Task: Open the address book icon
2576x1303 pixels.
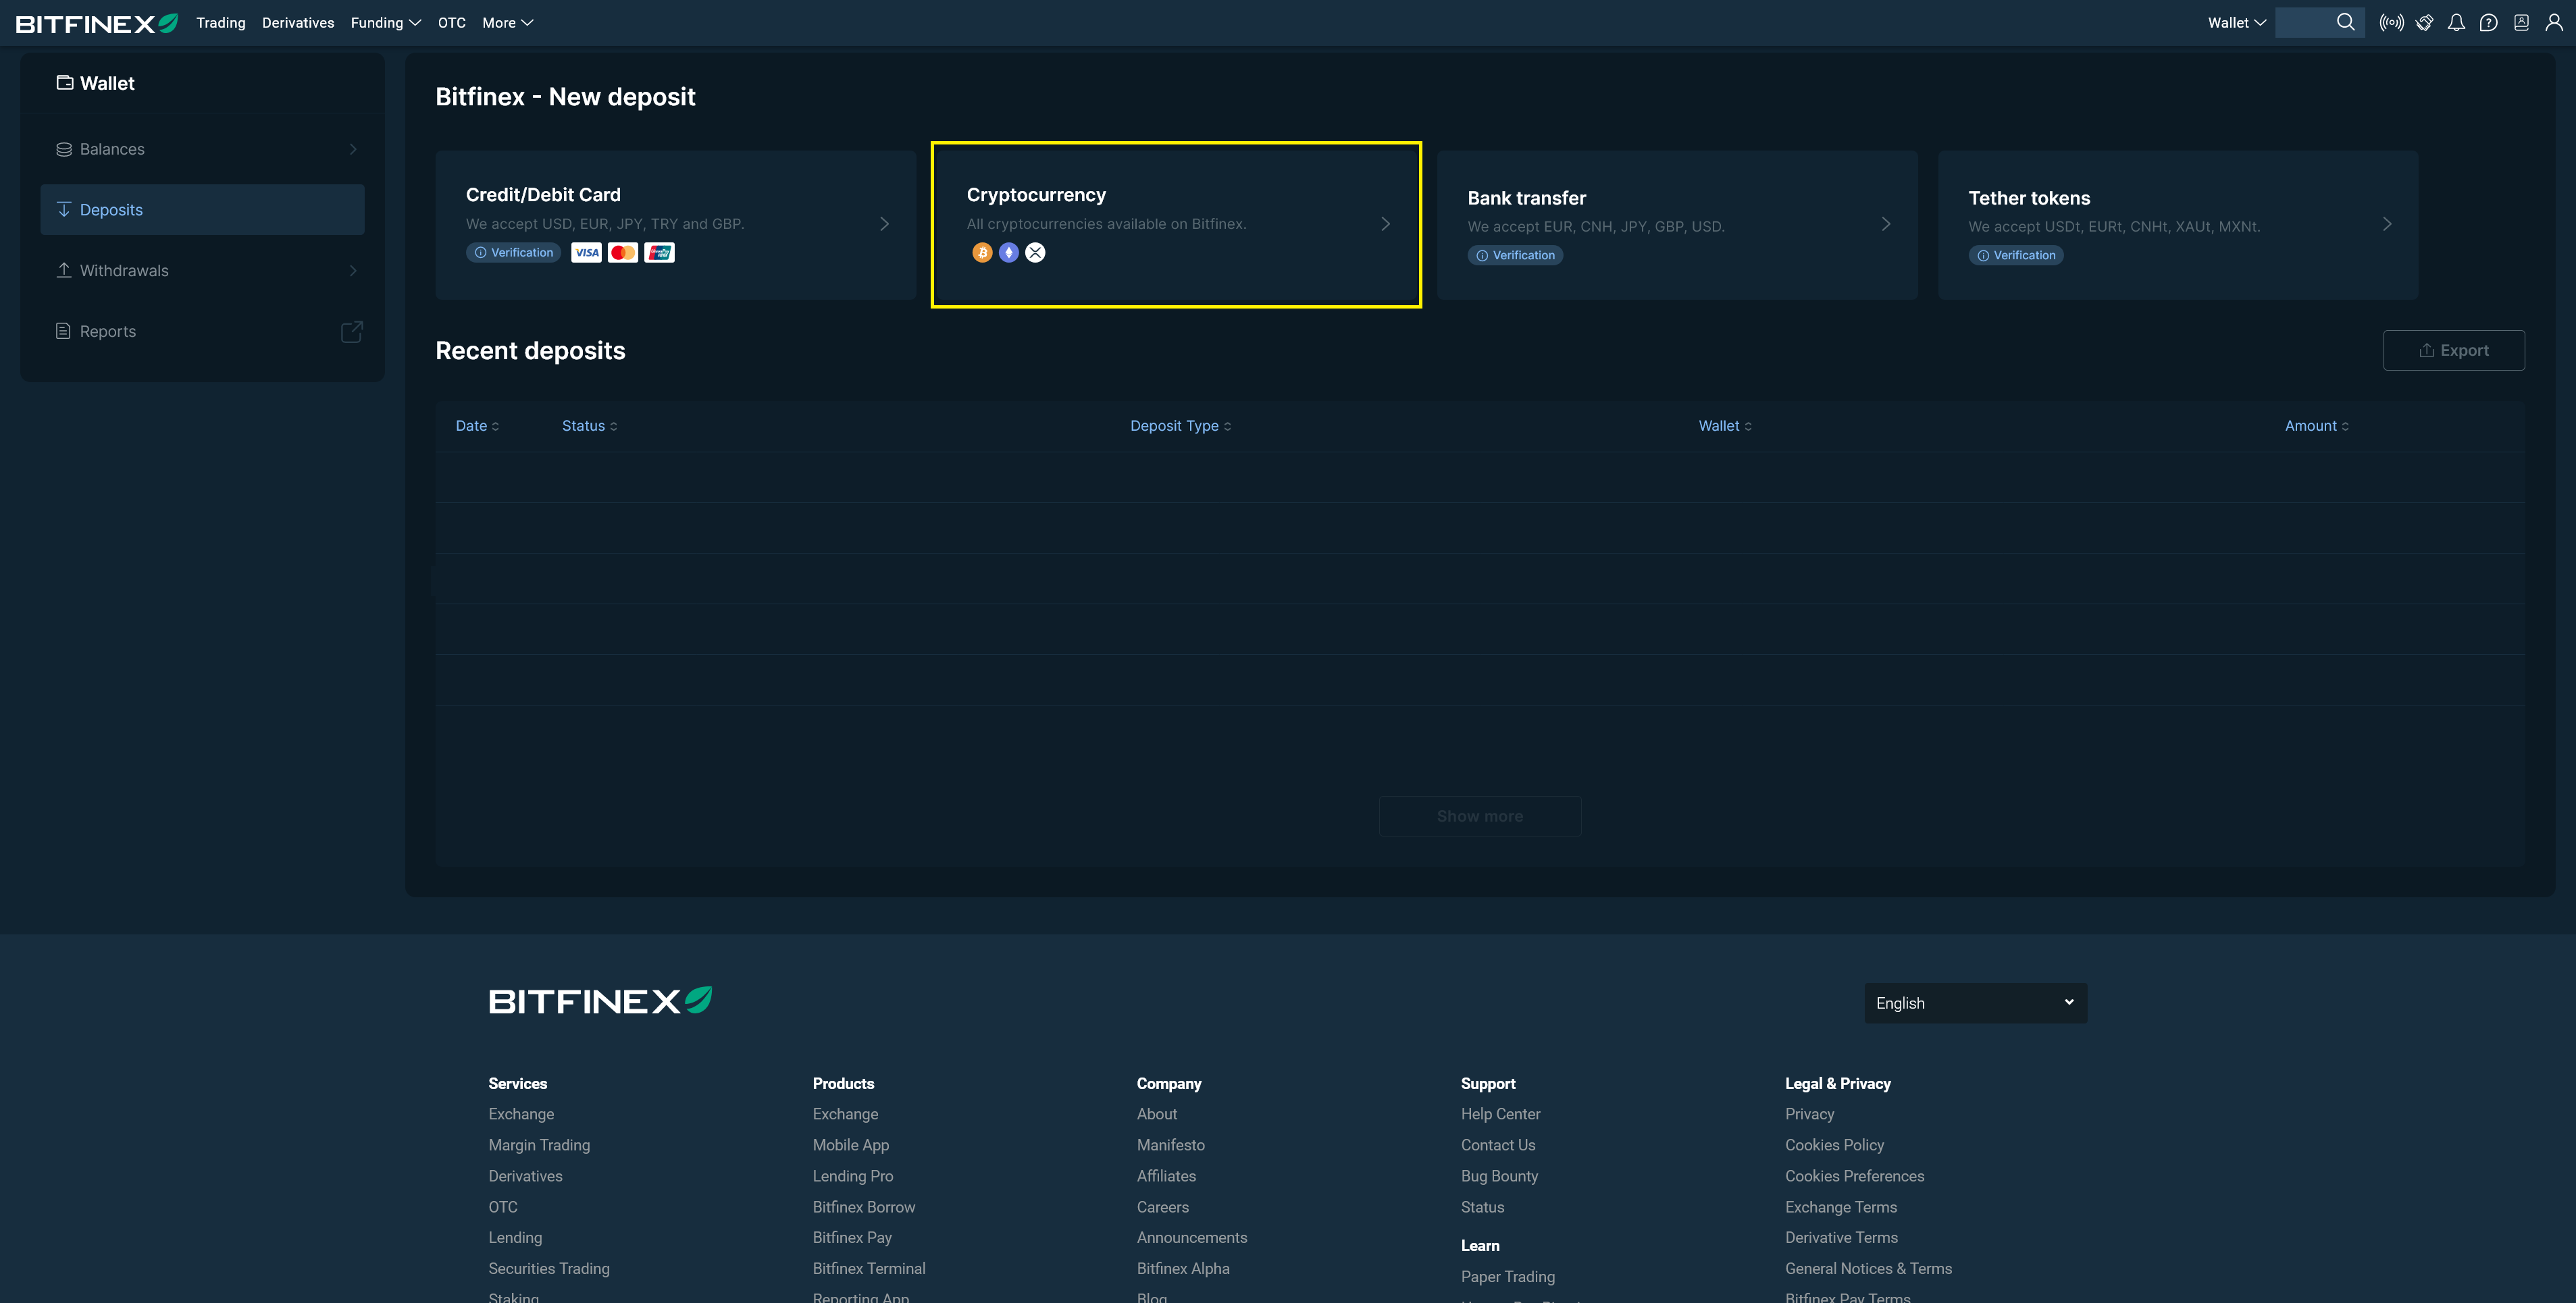Action: click(2521, 22)
